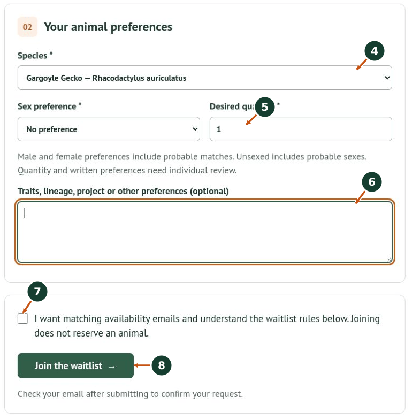
Task: Click the 'Traits, lineage, project' label
Action: (123, 191)
